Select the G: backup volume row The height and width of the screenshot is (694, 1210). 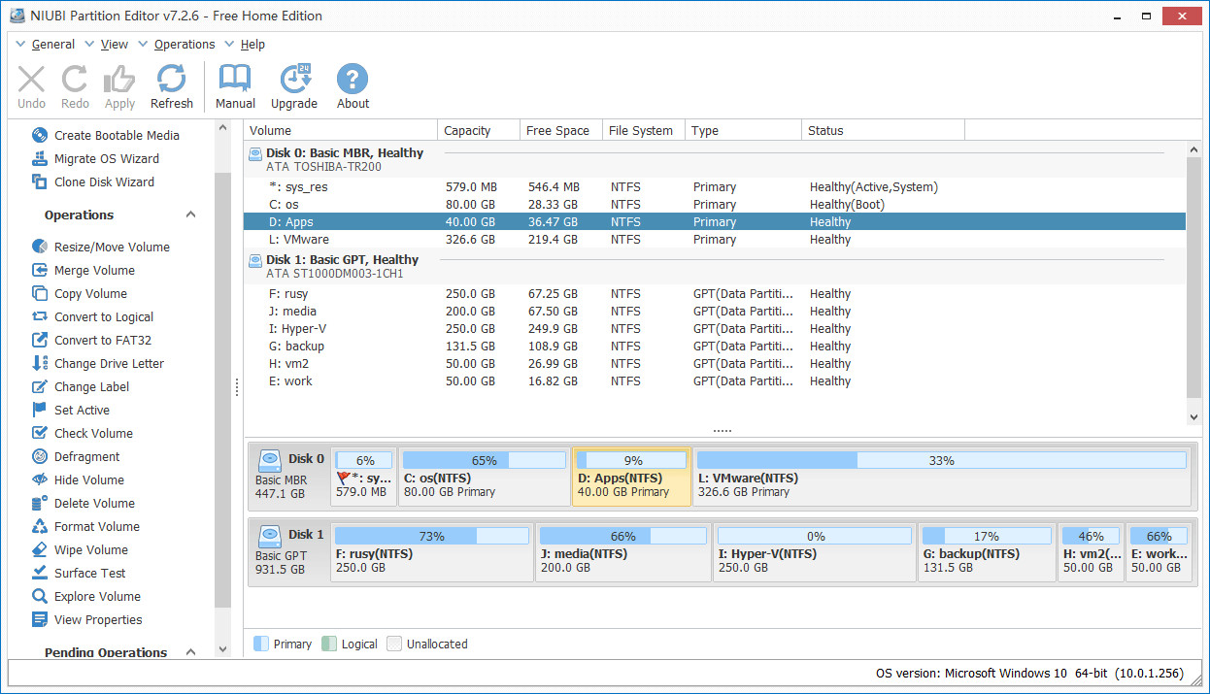click(x=715, y=346)
